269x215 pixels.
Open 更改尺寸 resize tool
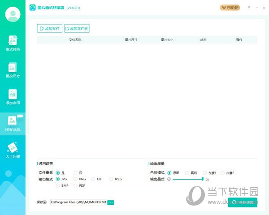tap(13, 70)
